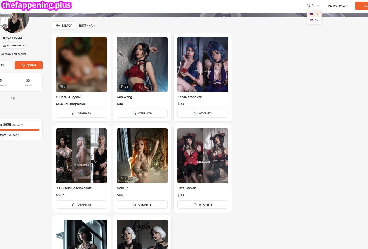The height and width of the screenshot is (249, 368).
Task: Click the image count badge on Gold Elf
Action: 123,178
